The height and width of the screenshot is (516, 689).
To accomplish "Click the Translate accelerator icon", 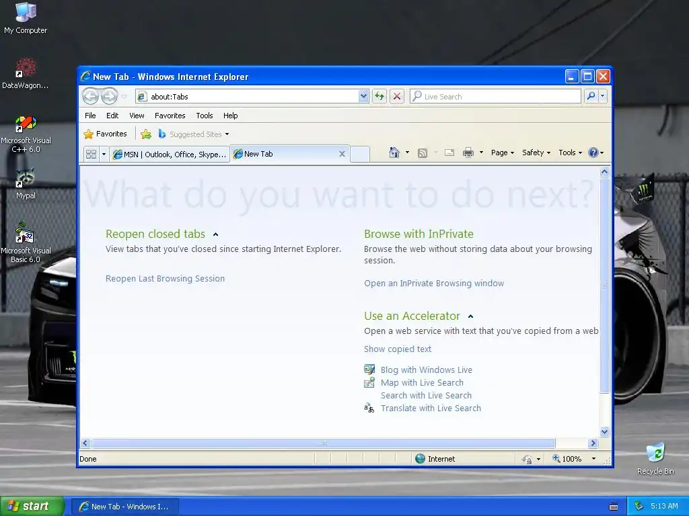I will point(369,408).
